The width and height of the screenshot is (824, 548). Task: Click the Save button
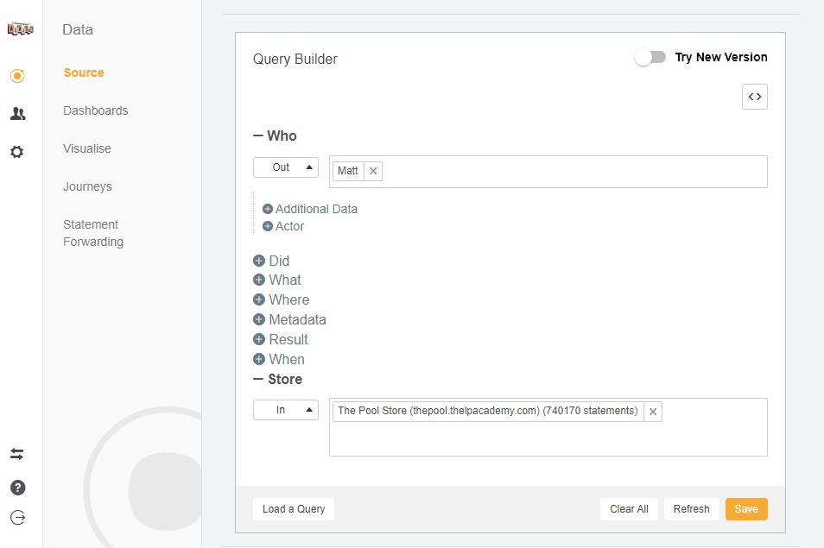(x=745, y=509)
